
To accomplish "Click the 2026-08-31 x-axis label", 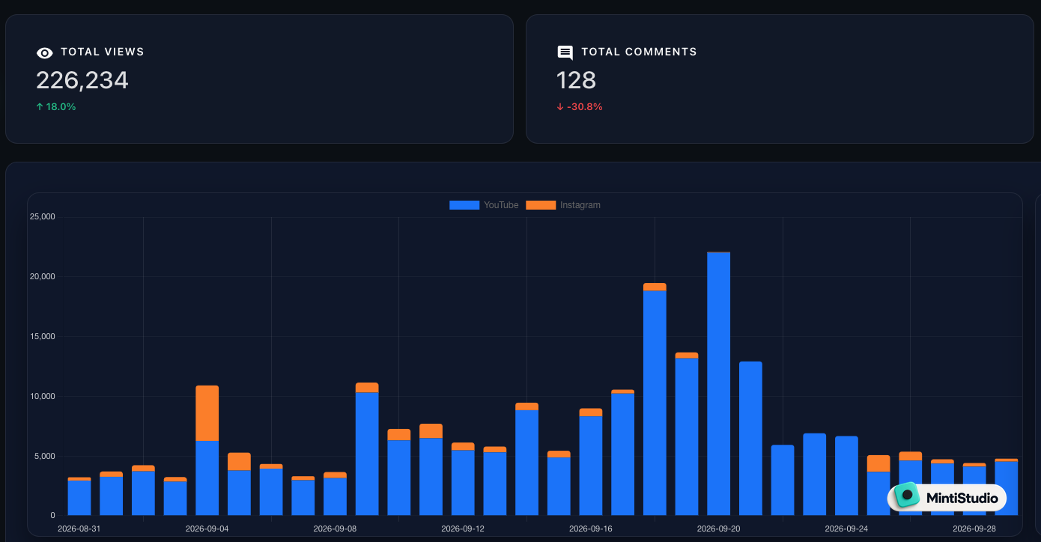I will click(x=79, y=529).
